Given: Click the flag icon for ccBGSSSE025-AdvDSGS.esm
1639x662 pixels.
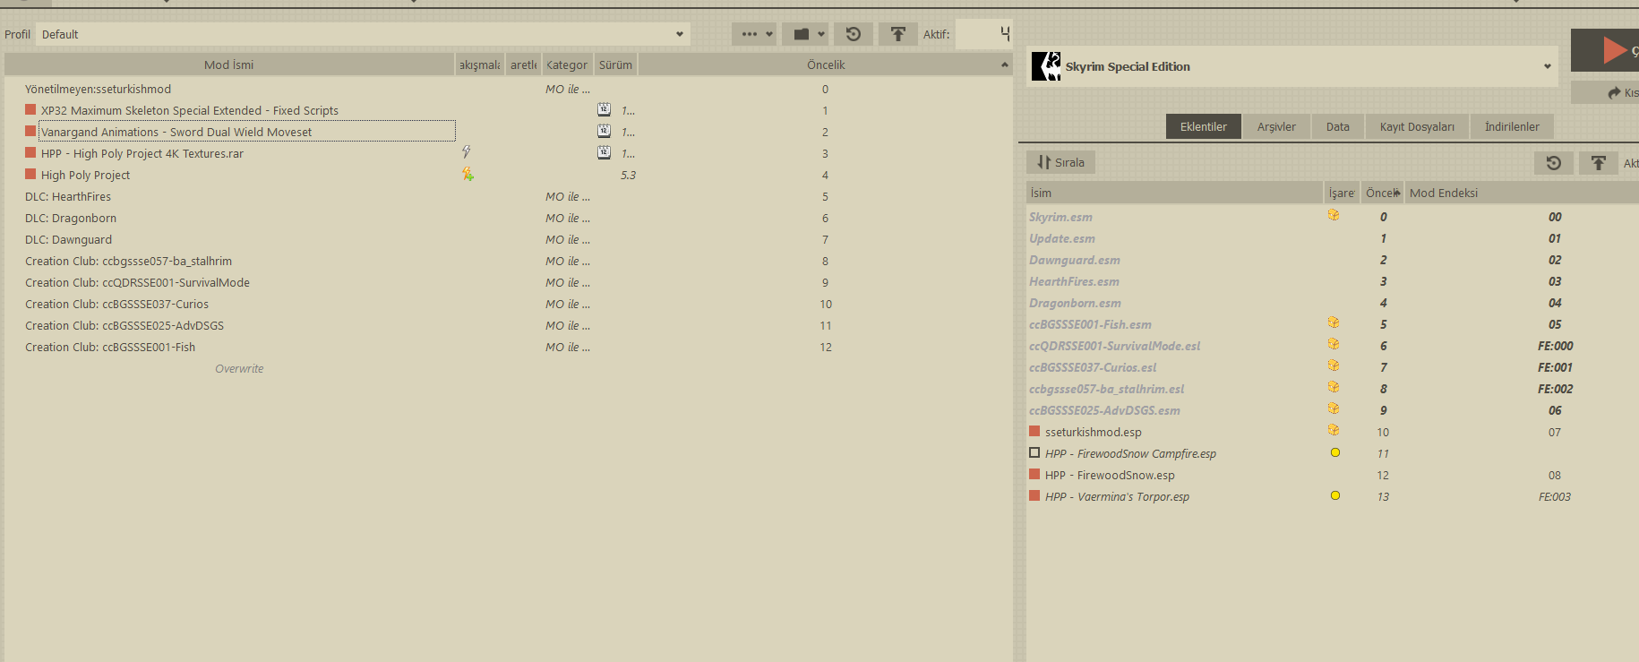Looking at the screenshot, I should 1334,408.
